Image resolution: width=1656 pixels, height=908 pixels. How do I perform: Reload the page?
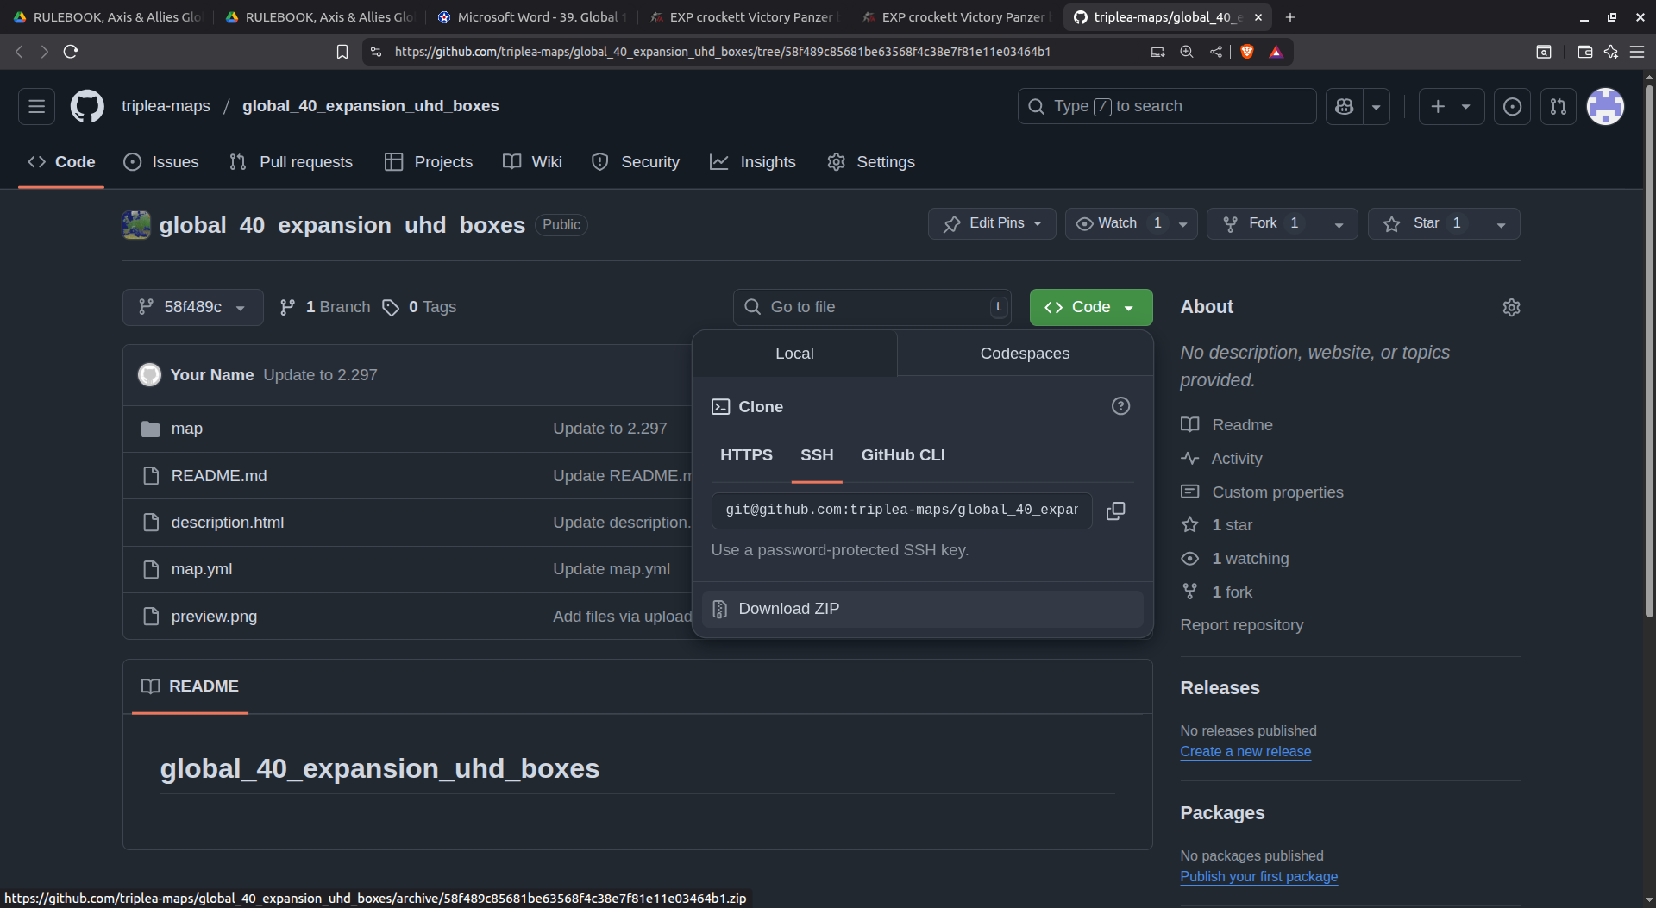[x=71, y=52]
